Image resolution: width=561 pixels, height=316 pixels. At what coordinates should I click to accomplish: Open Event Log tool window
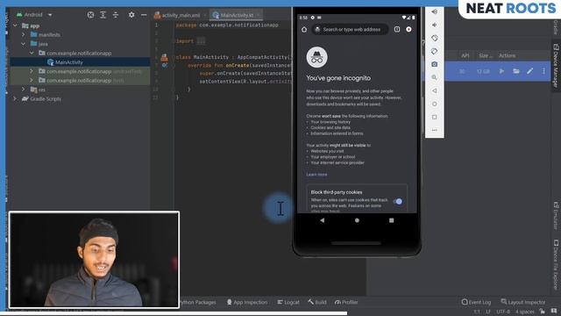[476, 302]
